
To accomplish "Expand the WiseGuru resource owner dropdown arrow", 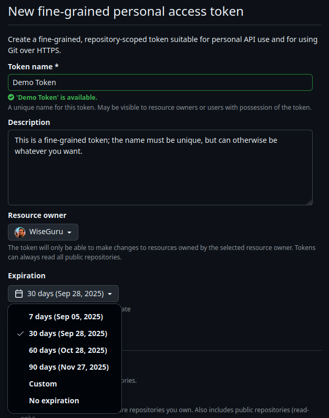I will (x=69, y=232).
